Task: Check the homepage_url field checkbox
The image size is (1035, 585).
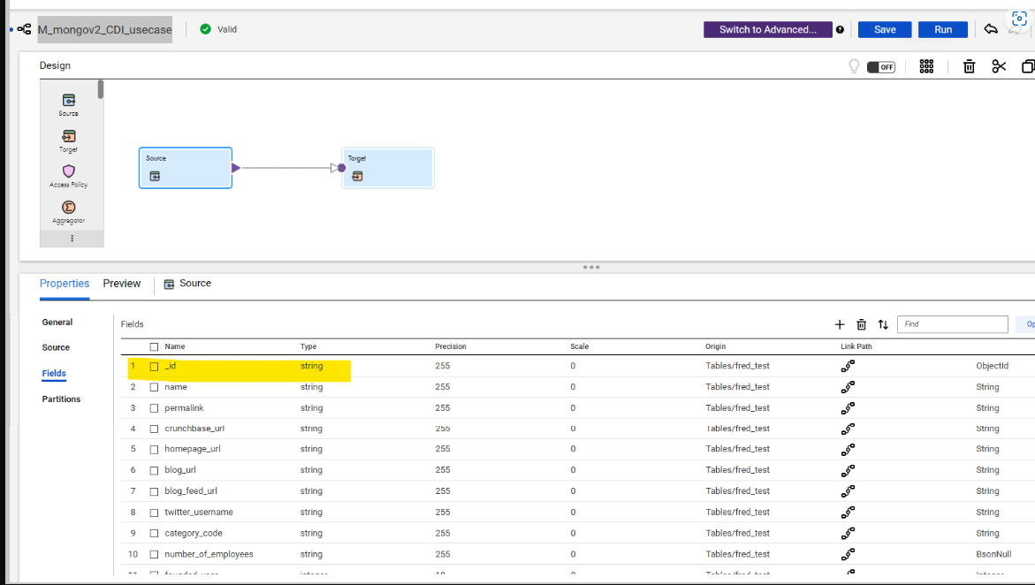Action: coord(154,450)
